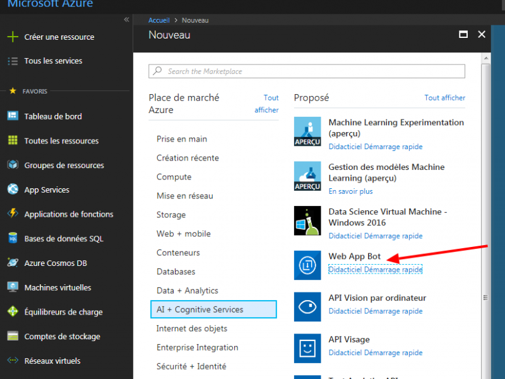Click the Groupes de ressources cube icon

pos(13,165)
